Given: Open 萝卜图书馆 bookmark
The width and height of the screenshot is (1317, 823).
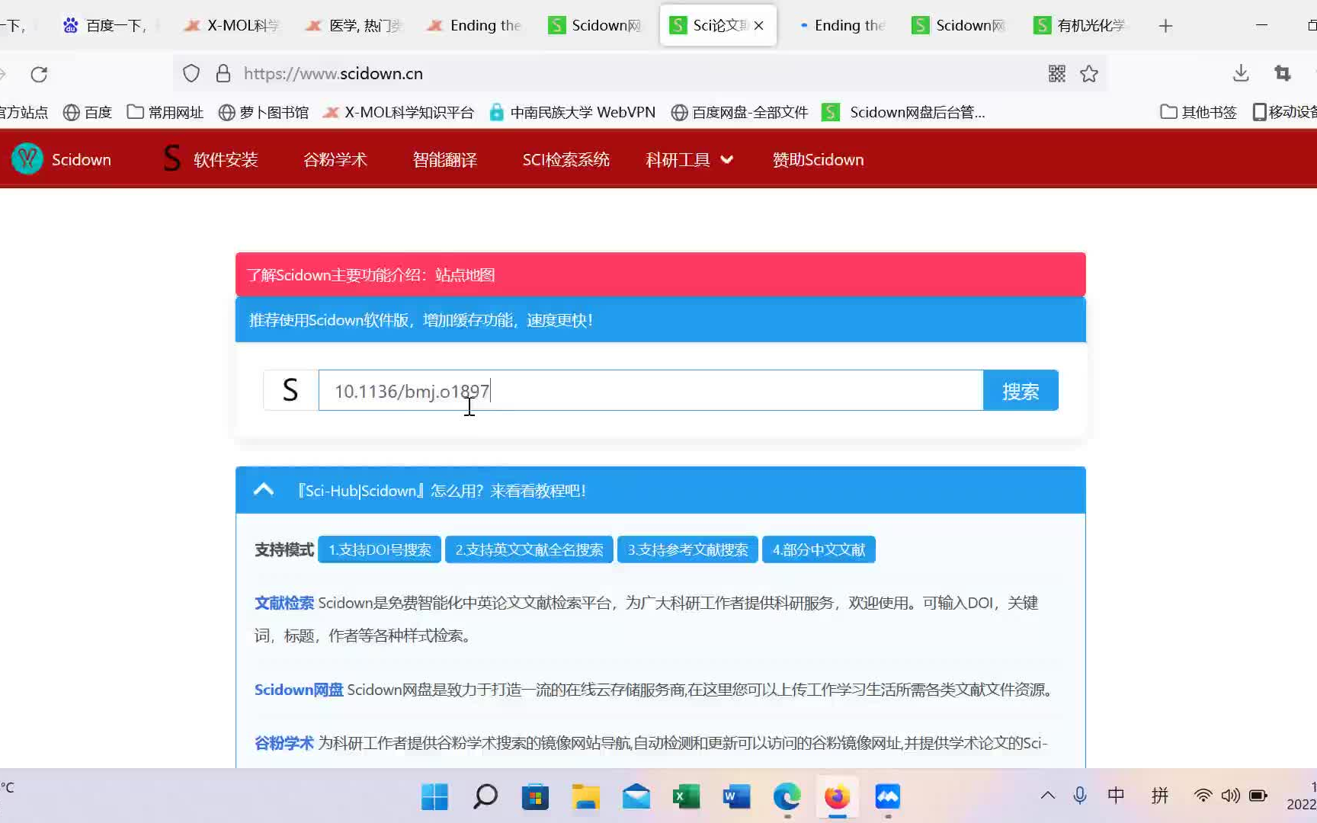Looking at the screenshot, I should (264, 112).
